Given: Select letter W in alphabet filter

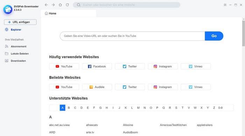Looking at the screenshot, I should tap(195, 108).
